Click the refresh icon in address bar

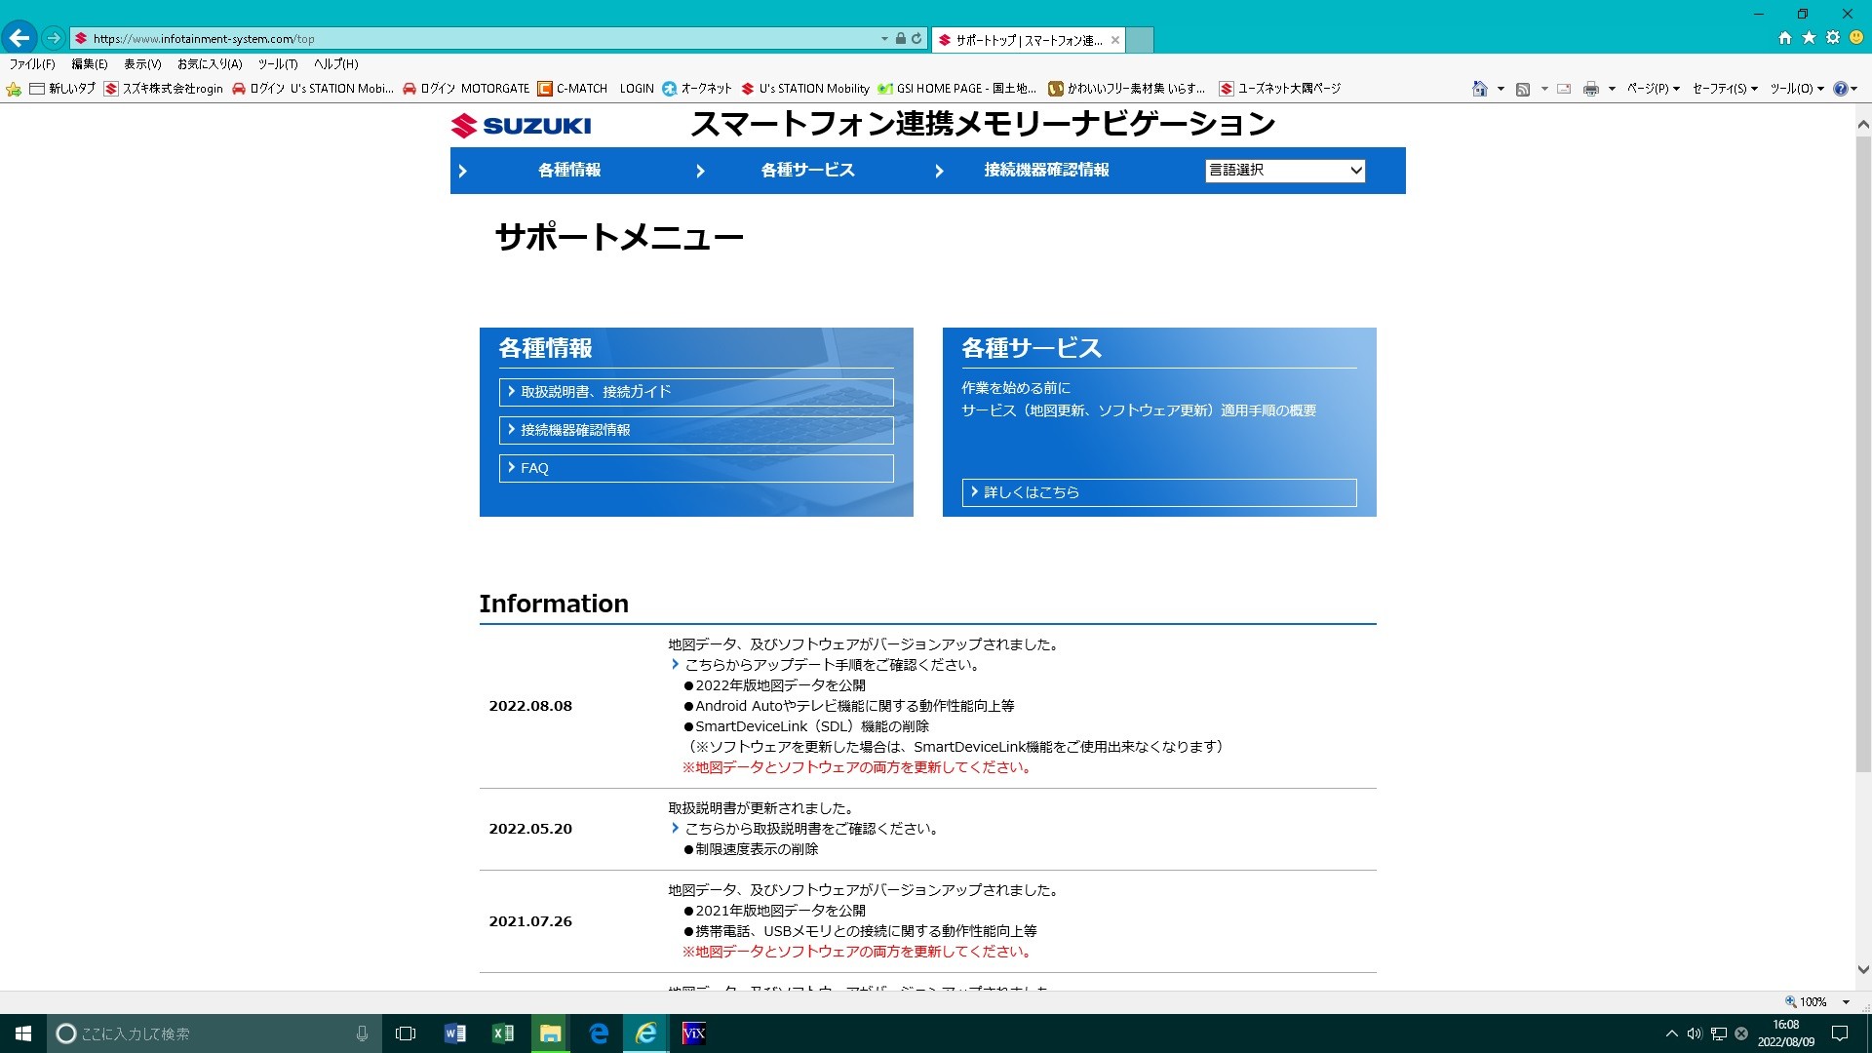pyautogui.click(x=916, y=38)
